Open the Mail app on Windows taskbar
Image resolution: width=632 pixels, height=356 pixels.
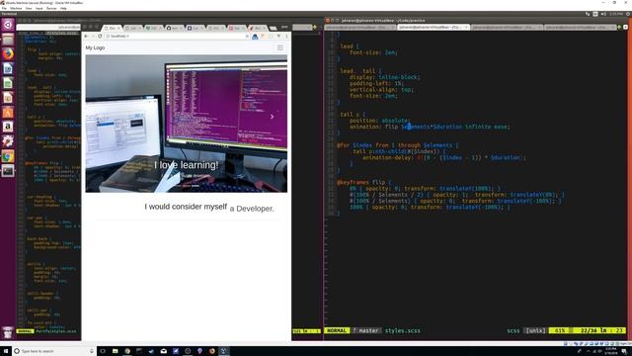(164, 351)
